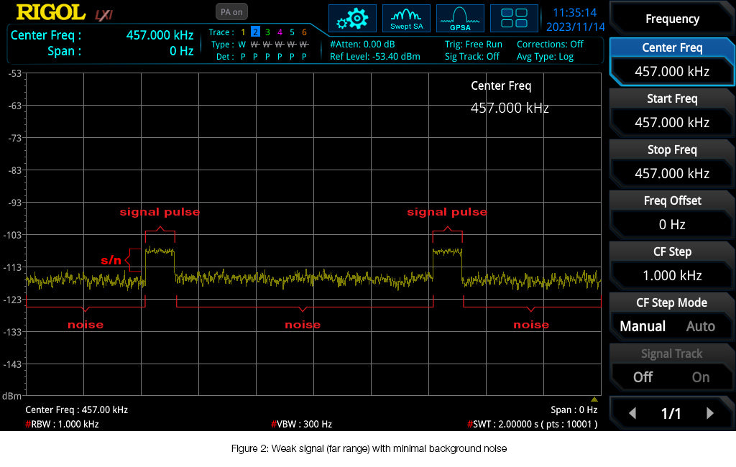
Task: Click the 457.000 kHz center frequency readout
Action: click(160, 34)
